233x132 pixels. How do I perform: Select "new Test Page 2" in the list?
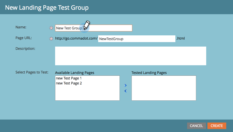point(69,83)
